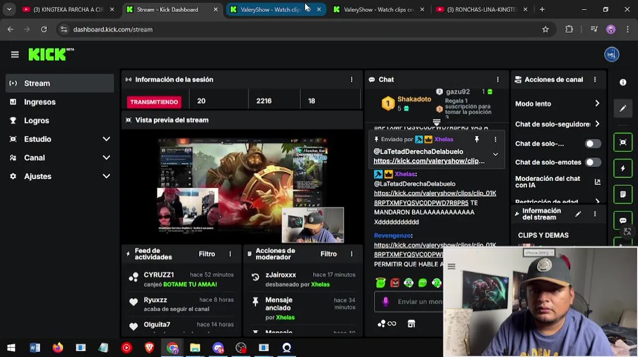
Task: Open Información del stream three-dot menu
Action: tap(595, 214)
